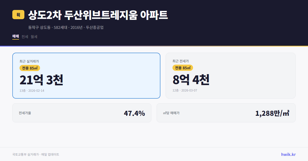Image resolution: width=308 pixels, height=161 pixels.
Task: Click the apartment title 상도2차 두산위브트레지움
Action: click(98, 15)
